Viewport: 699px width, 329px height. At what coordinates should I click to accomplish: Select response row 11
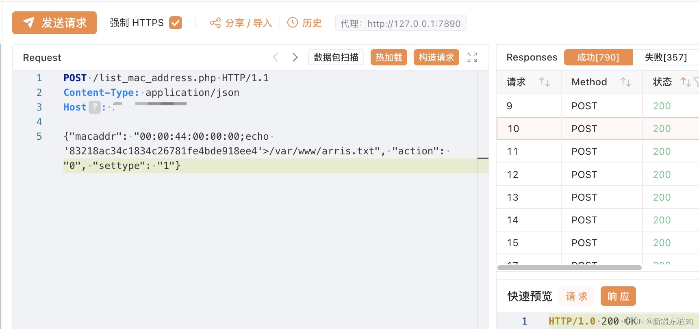click(x=598, y=152)
